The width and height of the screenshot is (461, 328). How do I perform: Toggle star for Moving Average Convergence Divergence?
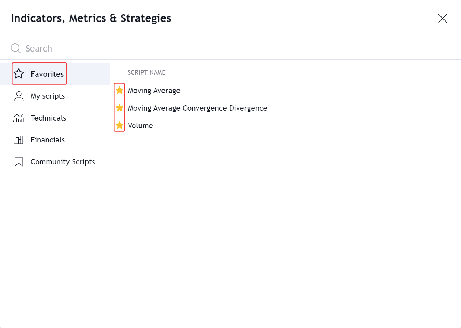[119, 108]
